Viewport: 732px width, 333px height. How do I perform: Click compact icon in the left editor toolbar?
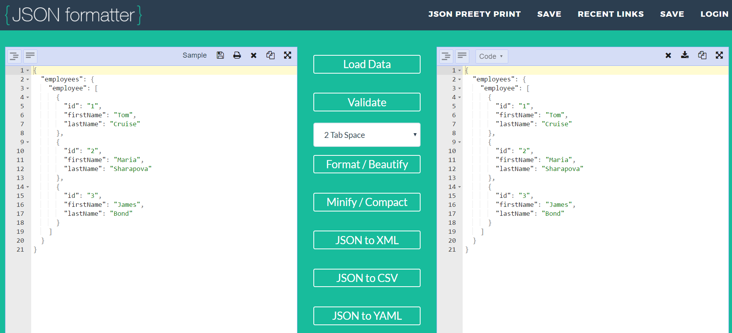[x=30, y=56]
